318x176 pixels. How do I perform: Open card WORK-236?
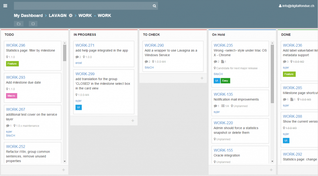pyautogui.click(x=293, y=45)
